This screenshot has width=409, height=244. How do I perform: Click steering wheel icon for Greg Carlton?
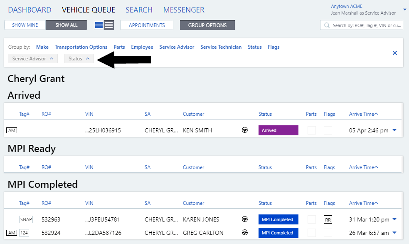click(245, 233)
